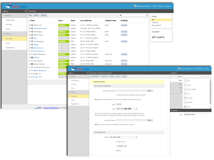Click the hamburger icon in front window Menu bar
Screen dimensions: 214x160
(x=87, y=73)
